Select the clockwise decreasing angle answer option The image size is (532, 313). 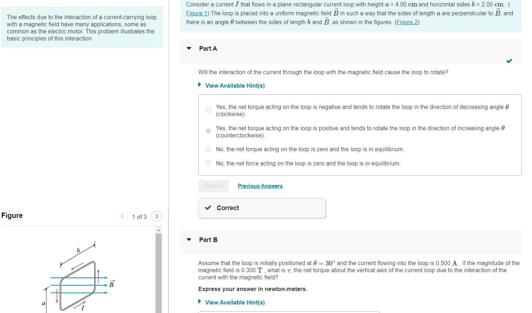208,110
